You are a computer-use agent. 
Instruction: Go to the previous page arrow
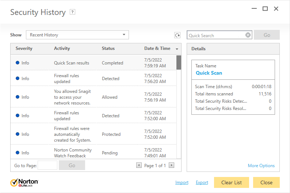139,165
